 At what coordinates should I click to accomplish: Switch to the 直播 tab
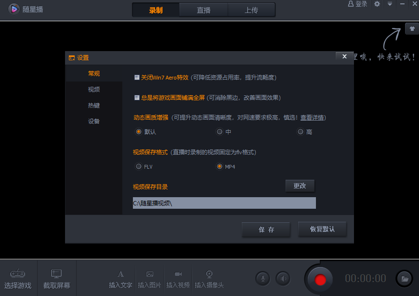(204, 10)
